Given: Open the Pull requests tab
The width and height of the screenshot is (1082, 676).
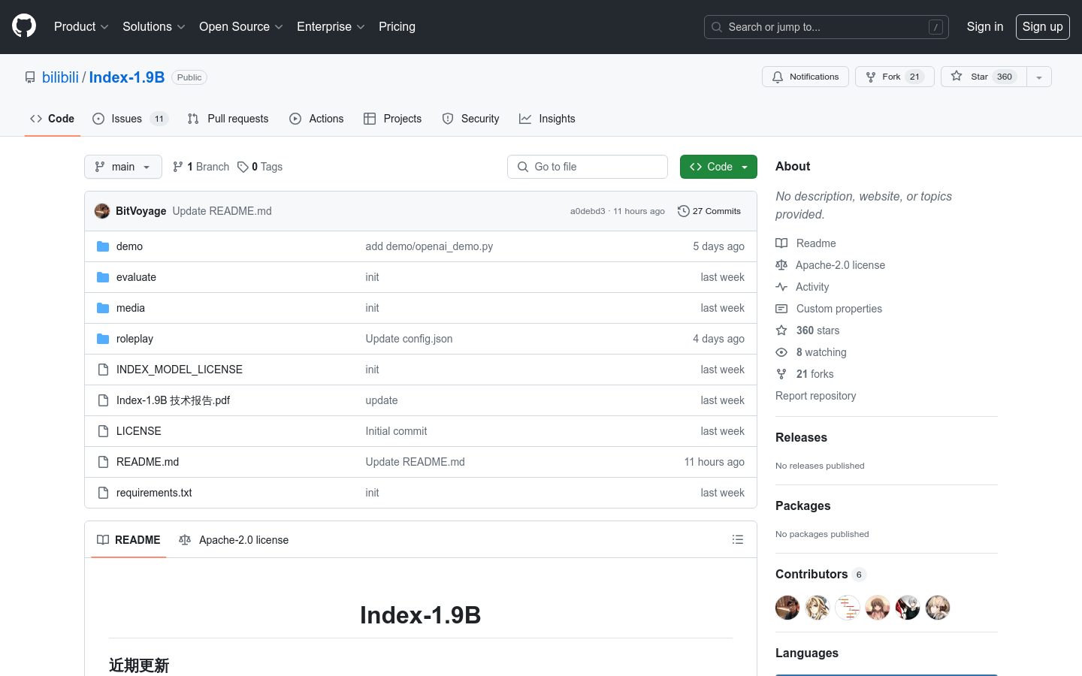Looking at the screenshot, I should 228,119.
